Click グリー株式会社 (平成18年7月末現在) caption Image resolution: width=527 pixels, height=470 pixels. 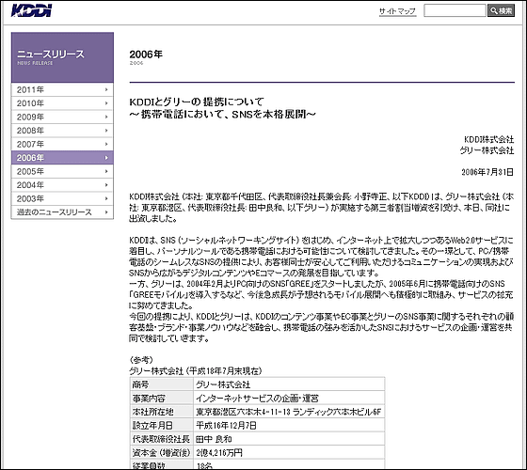196,371
